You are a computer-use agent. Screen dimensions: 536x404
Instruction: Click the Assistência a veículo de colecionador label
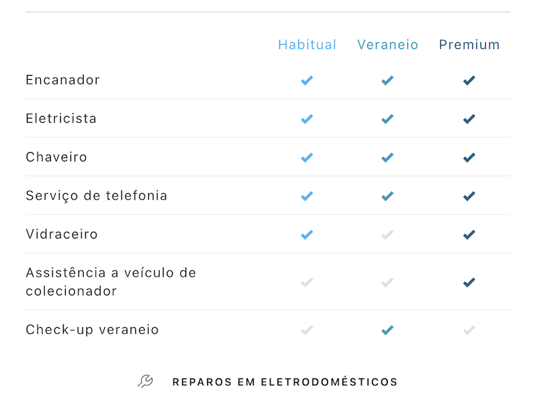pyautogui.click(x=111, y=282)
